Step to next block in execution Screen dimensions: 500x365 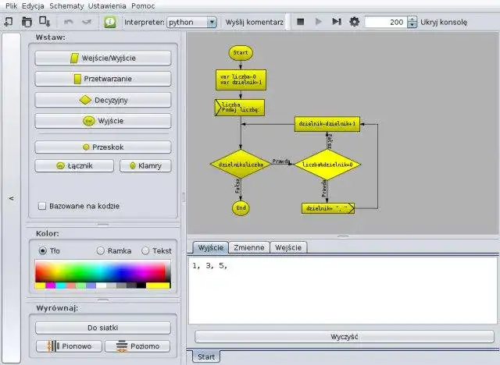[337, 22]
